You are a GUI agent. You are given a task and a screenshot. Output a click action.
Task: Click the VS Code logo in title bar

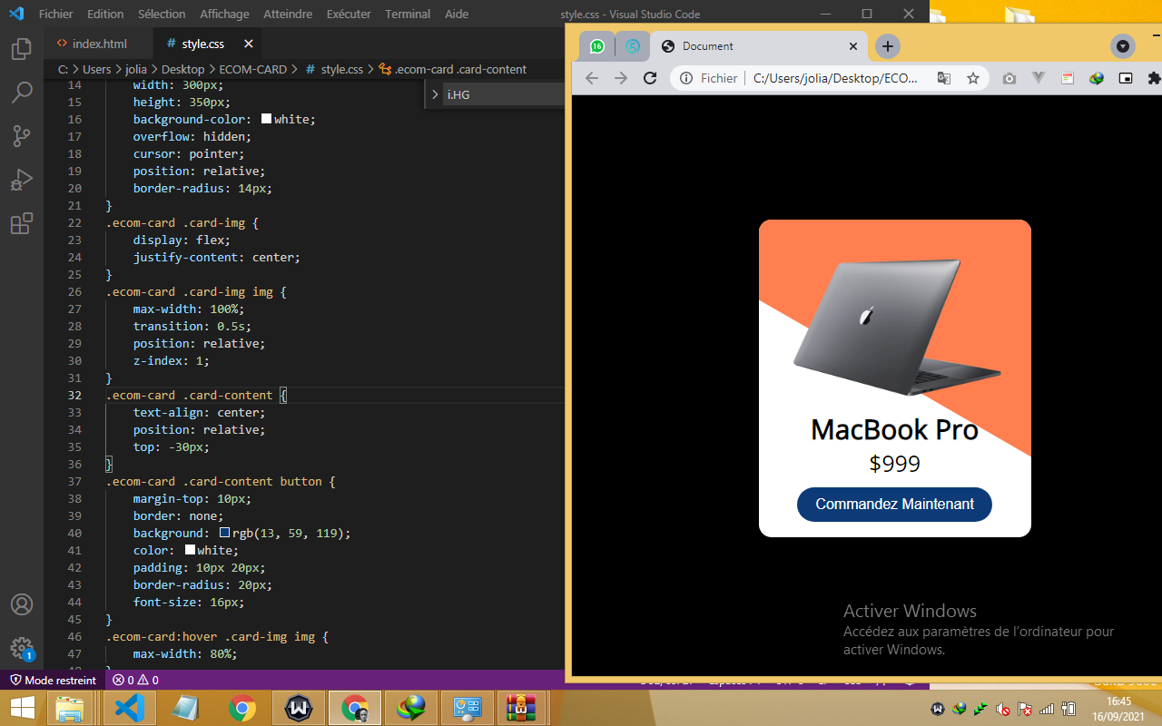pos(16,14)
